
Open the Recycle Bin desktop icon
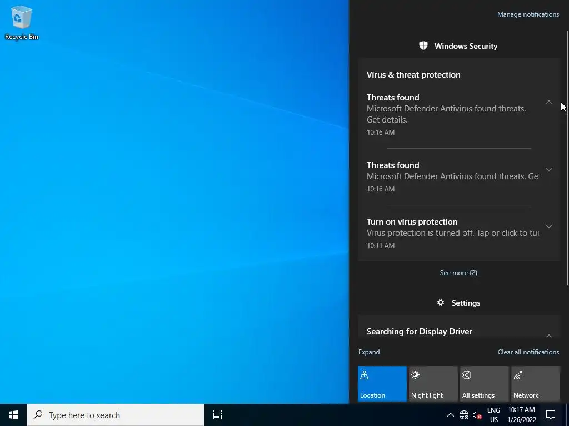click(x=22, y=22)
